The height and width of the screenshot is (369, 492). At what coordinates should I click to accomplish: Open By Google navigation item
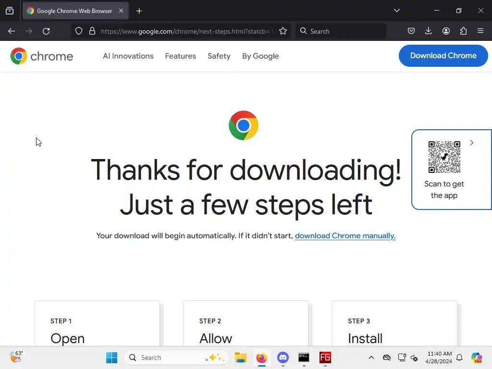260,56
